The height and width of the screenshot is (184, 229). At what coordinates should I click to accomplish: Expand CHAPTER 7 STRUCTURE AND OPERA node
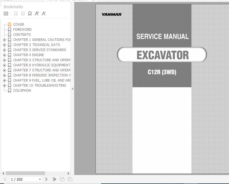click(5, 70)
